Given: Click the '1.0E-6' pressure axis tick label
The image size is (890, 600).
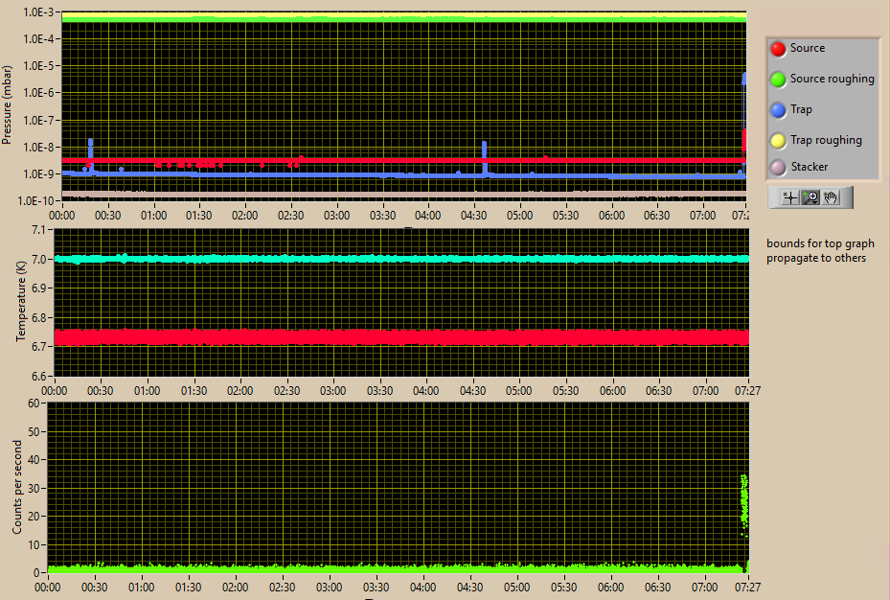Looking at the screenshot, I should pyautogui.click(x=38, y=93).
